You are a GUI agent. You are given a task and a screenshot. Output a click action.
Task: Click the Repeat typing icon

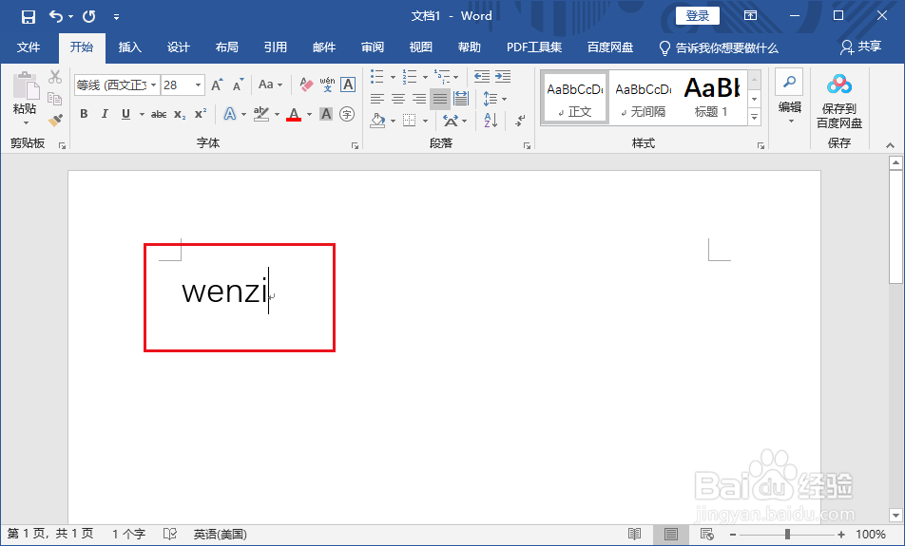(89, 17)
